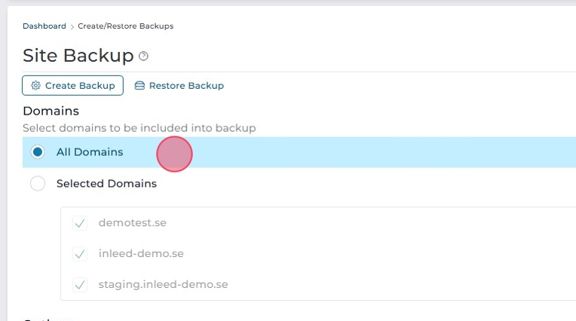This screenshot has height=321, width=576.
Task: Click the breadcrumb chevron separator
Action: (72, 26)
